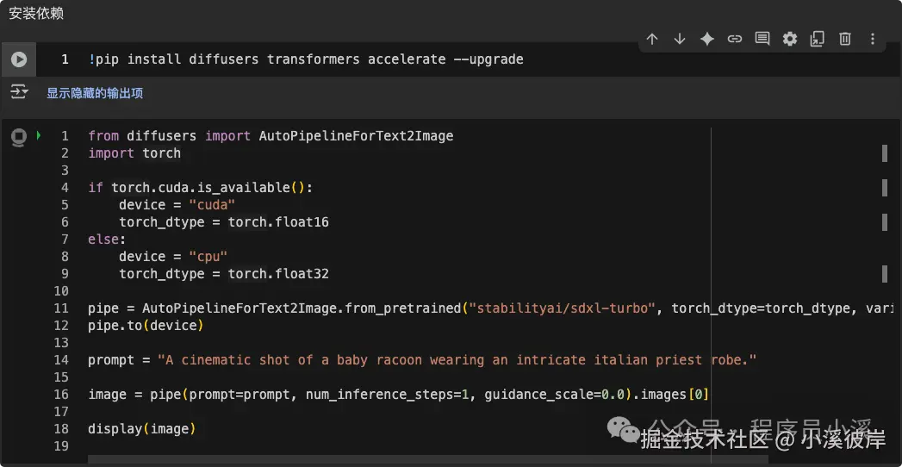Toggle the hidden output expand icon
The image size is (902, 467).
(19, 92)
